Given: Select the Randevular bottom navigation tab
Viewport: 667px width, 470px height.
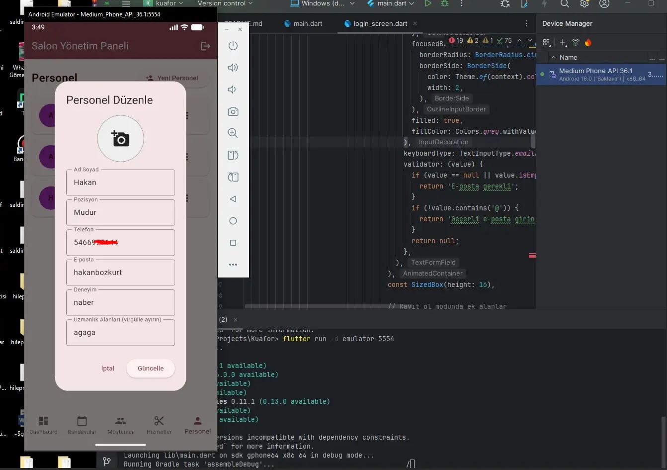Looking at the screenshot, I should tap(82, 425).
